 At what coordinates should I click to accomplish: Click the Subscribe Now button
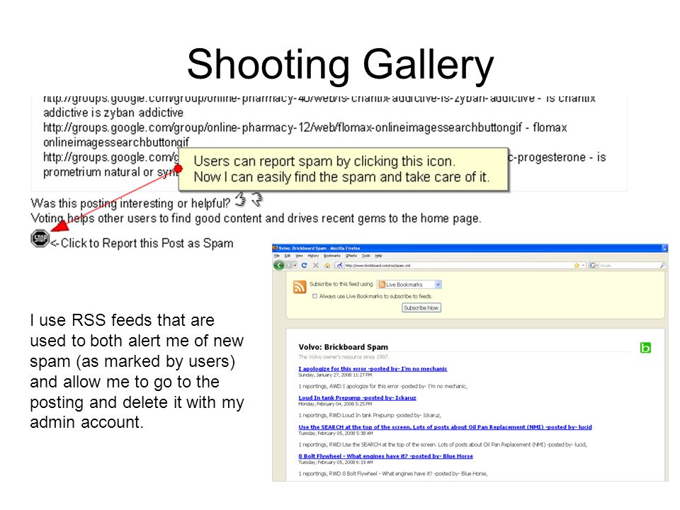tap(421, 308)
